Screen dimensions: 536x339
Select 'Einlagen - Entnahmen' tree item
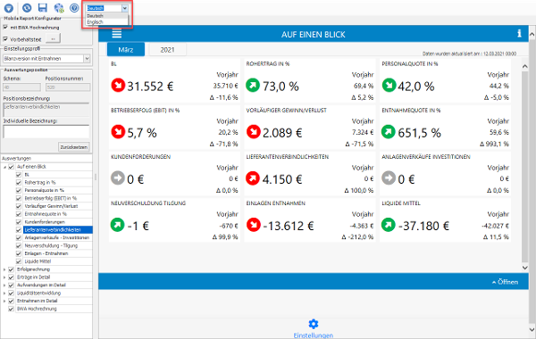[x=46, y=253]
